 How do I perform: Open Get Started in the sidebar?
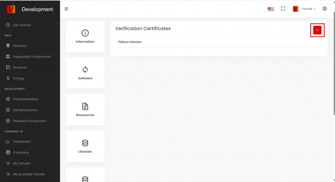coord(22,25)
